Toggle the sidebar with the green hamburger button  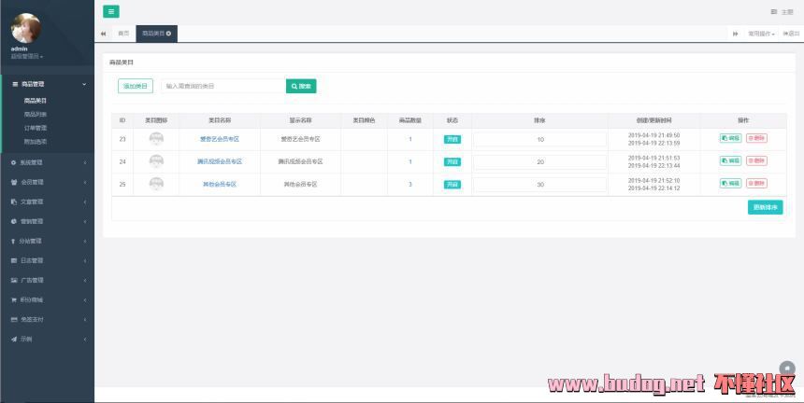110,12
